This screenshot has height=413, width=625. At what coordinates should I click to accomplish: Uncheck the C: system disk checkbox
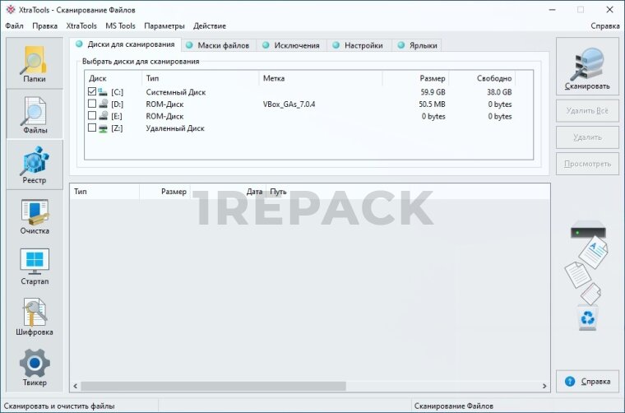click(92, 93)
